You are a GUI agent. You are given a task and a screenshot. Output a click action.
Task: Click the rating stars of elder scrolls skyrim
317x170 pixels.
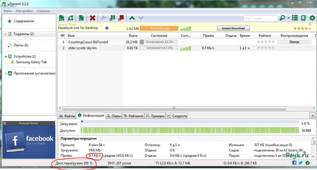tap(266, 48)
